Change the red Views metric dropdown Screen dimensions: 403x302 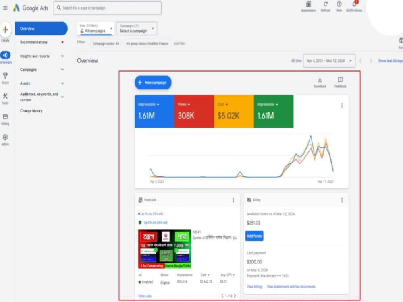point(184,105)
